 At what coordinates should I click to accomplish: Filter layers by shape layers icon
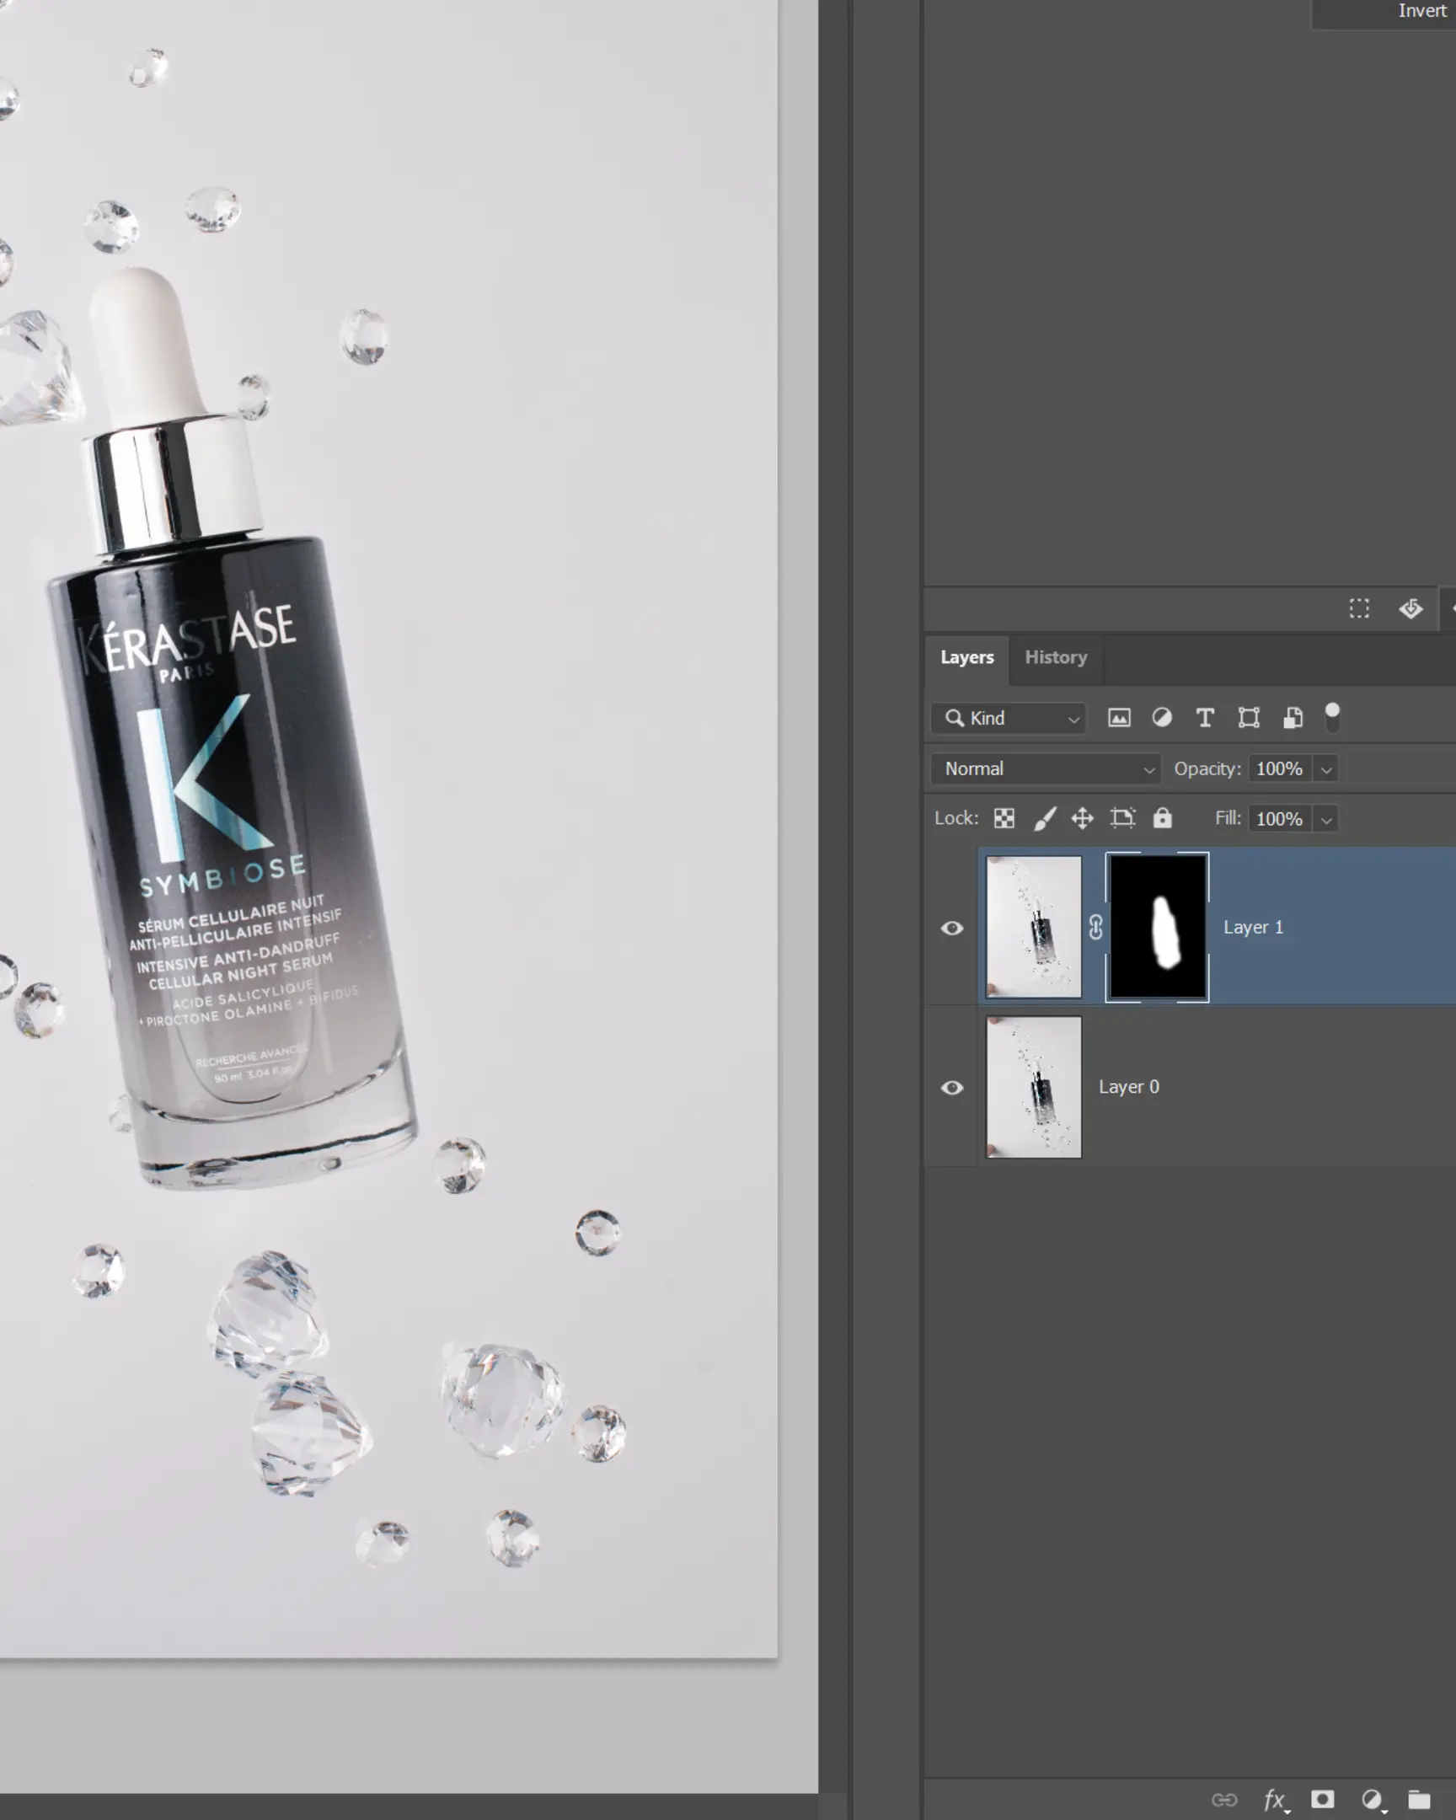[x=1249, y=719]
